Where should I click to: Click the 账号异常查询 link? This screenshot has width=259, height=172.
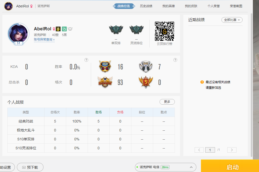[44, 40]
